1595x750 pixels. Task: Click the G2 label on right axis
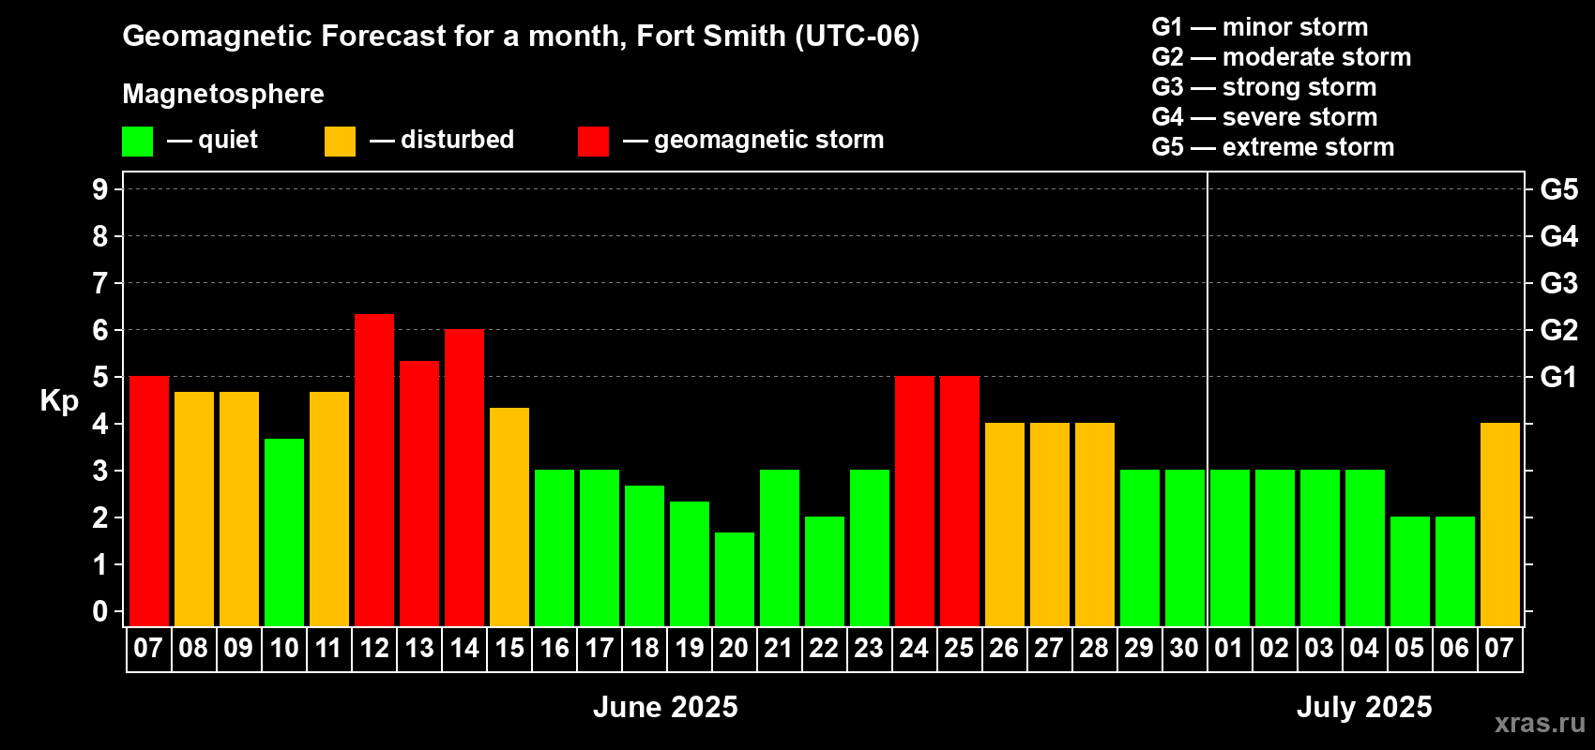tap(1559, 330)
